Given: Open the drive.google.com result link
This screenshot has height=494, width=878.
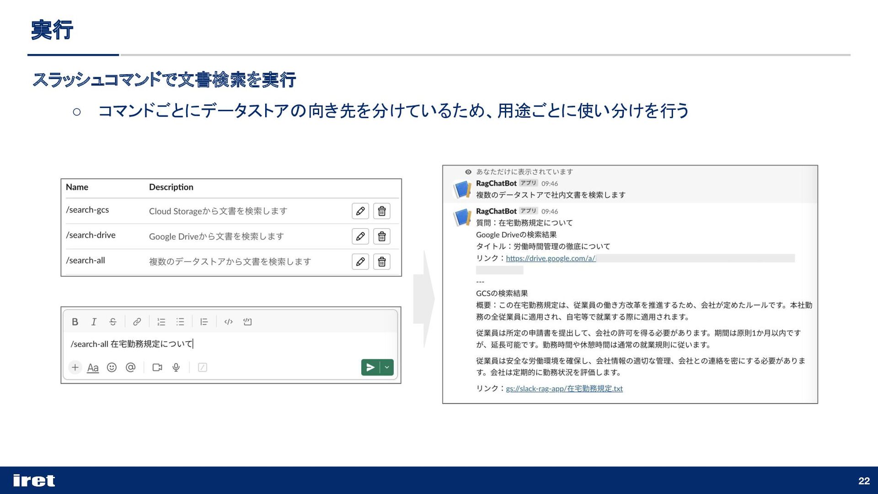Looking at the screenshot, I should pos(551,258).
